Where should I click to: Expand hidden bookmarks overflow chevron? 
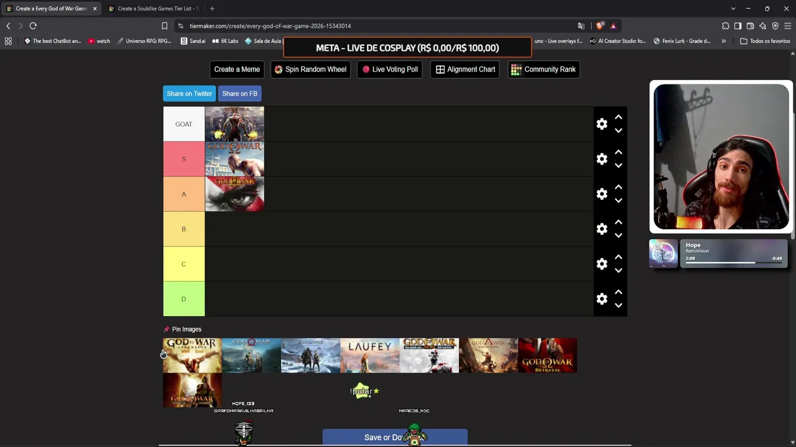click(723, 41)
